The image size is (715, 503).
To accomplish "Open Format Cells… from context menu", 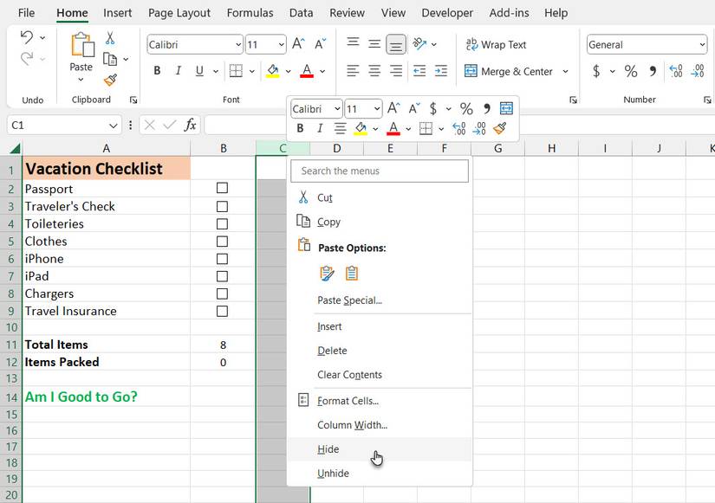I will [380, 401].
